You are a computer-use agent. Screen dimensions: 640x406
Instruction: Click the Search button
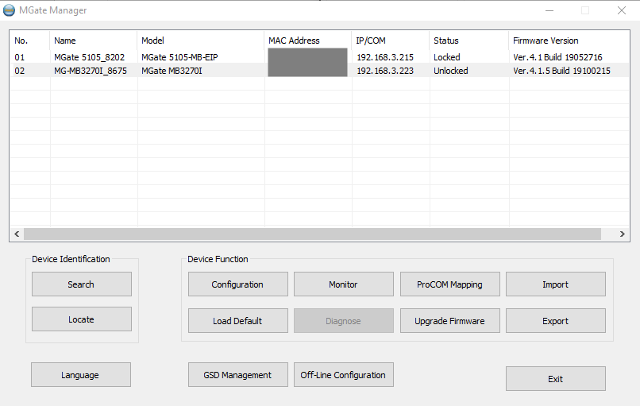pyautogui.click(x=82, y=284)
